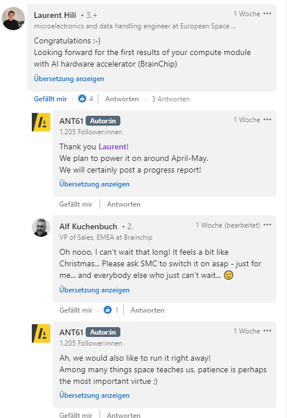This screenshot has height=418, width=287.
Task: Open three-dot menu on last ANT61 reply
Action: pyautogui.click(x=267, y=331)
